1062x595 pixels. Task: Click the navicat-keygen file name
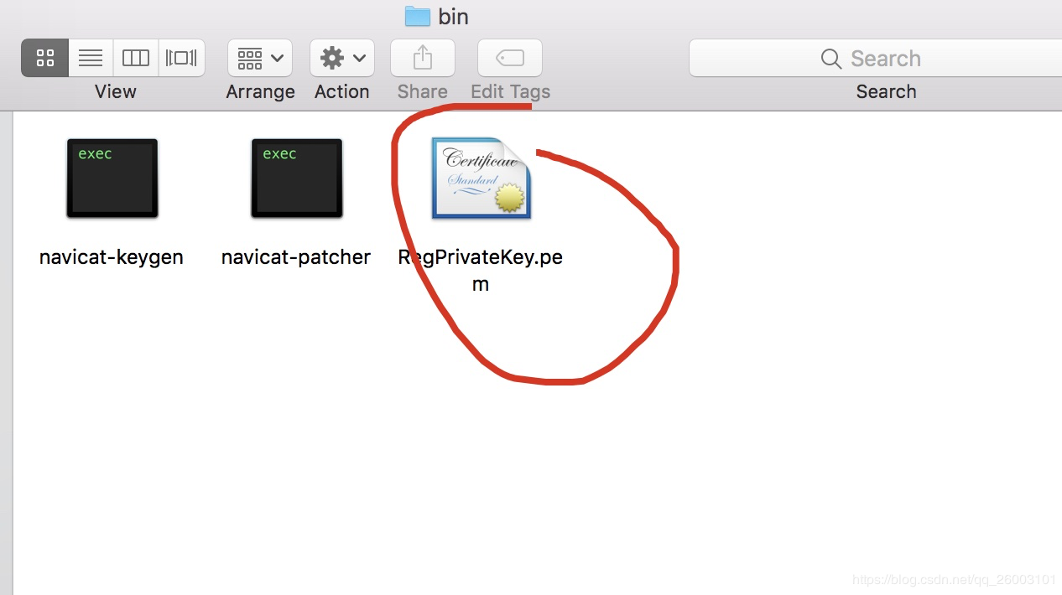112,256
